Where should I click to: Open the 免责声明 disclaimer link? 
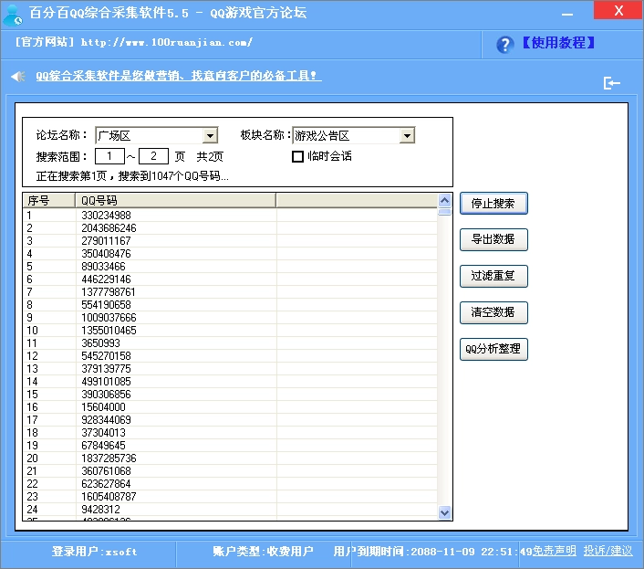pos(554,551)
